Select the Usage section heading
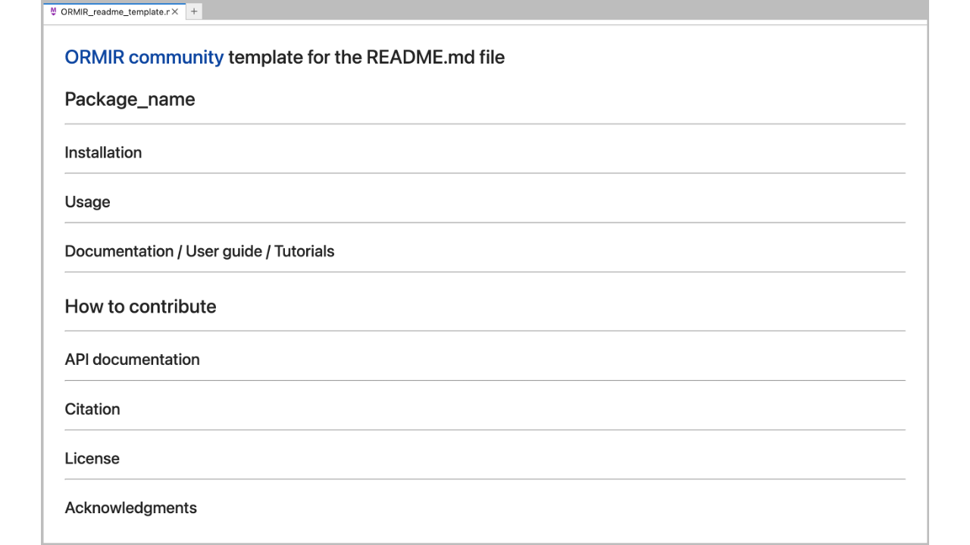The width and height of the screenshot is (970, 545). click(x=87, y=202)
